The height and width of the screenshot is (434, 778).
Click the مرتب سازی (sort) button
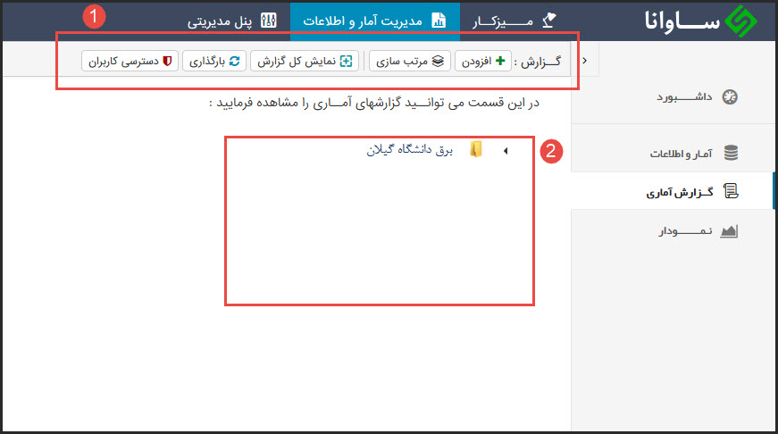click(x=410, y=61)
